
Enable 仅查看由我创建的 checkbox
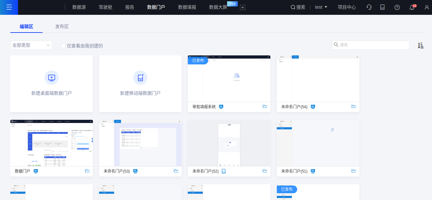click(x=63, y=46)
